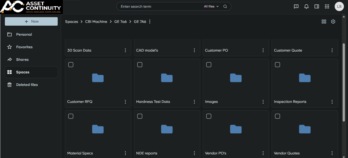Open actions menu for NDE reports
The height and width of the screenshot is (158, 348).
point(194,153)
